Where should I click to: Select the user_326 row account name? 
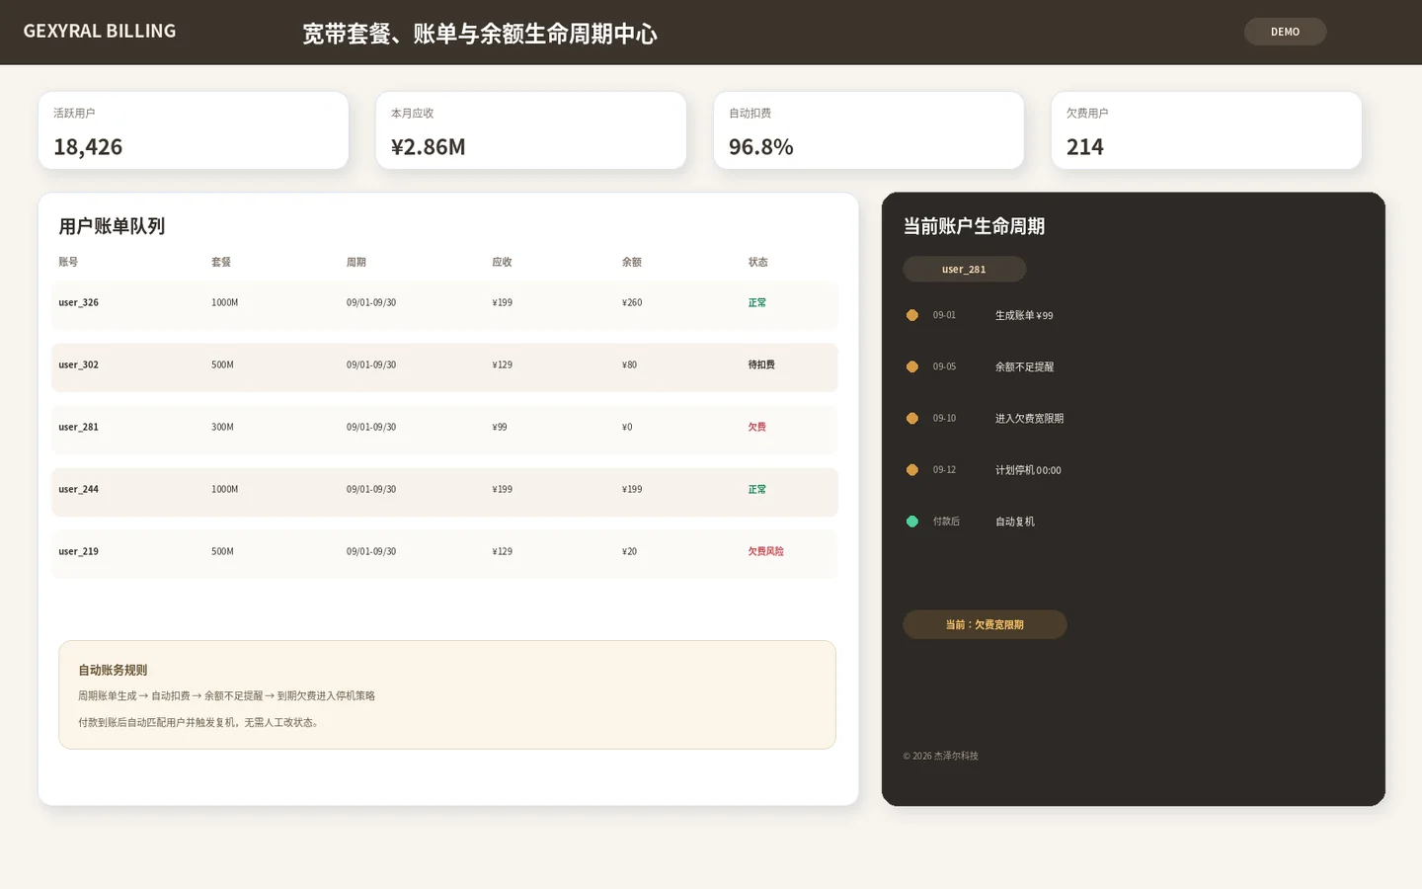[78, 302]
